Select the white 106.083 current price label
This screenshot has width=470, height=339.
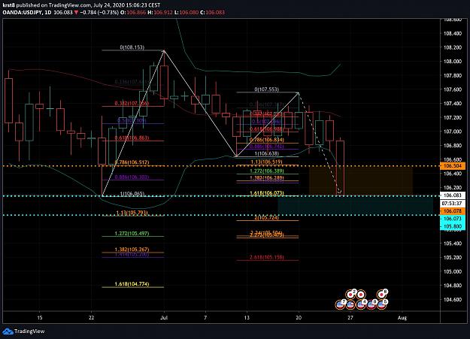point(452,195)
